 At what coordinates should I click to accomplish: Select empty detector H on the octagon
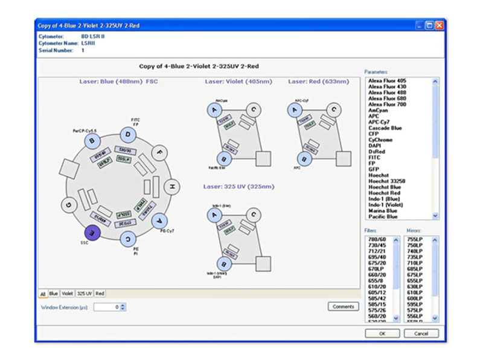[172, 187]
